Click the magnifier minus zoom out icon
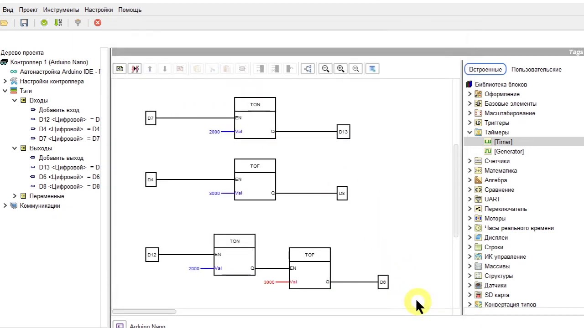This screenshot has height=328, width=584. click(325, 69)
